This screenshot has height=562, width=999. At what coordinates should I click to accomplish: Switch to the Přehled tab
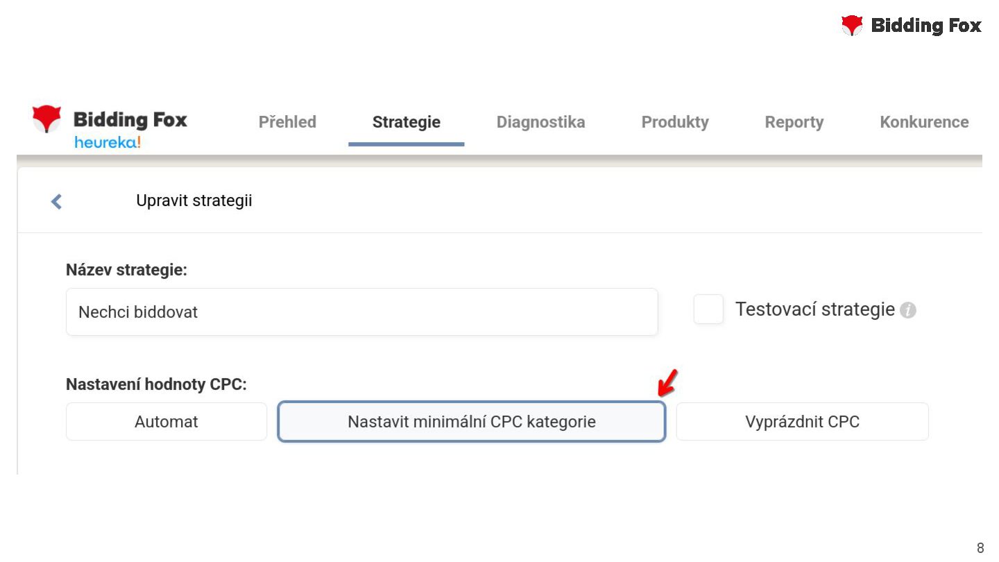click(287, 122)
